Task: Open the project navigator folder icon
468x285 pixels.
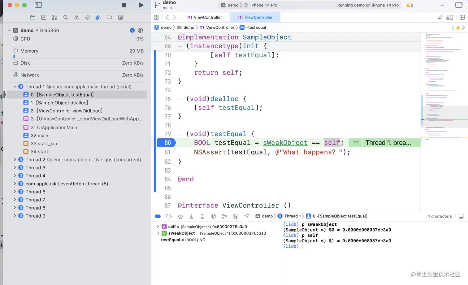Action: pos(33,17)
